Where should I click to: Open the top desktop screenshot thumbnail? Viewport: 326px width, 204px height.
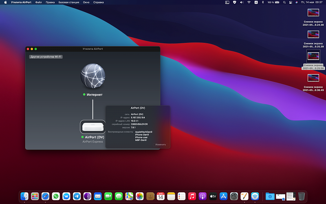pos(313,12)
